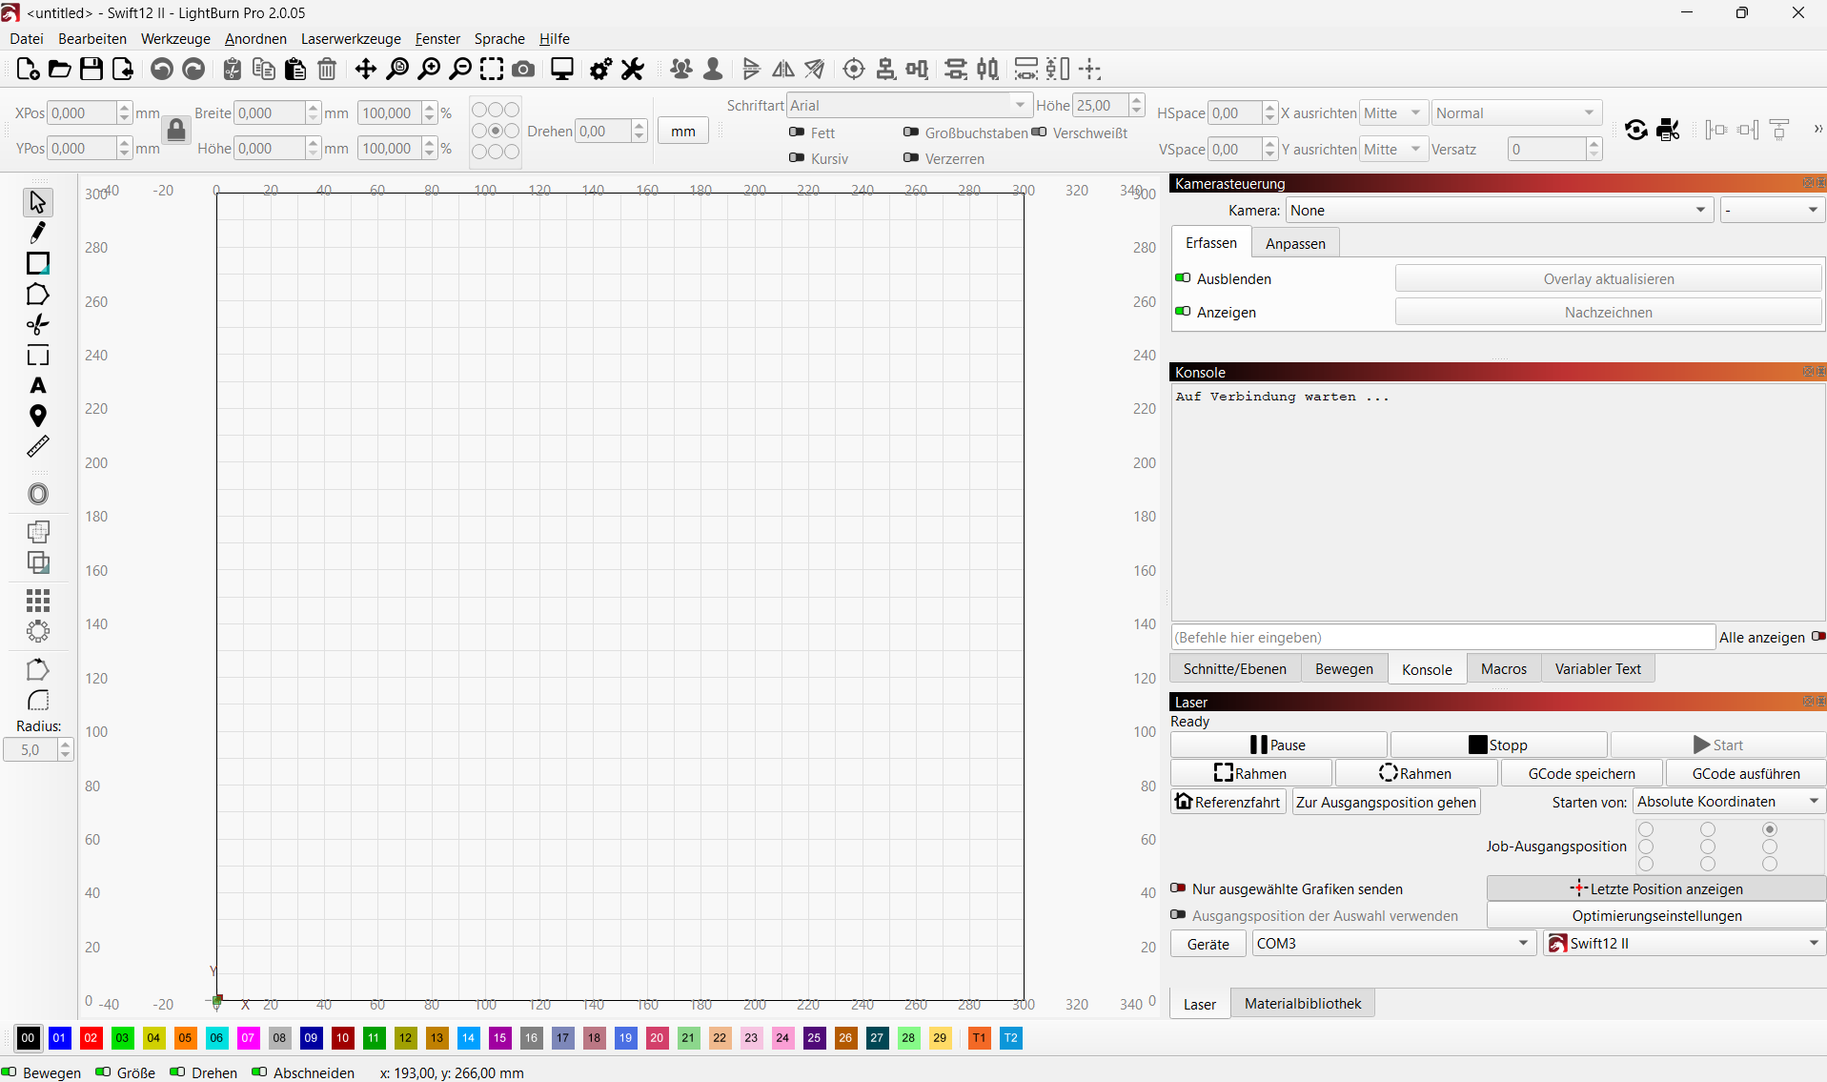
Task: Open the Grid Array tool
Action: pos(38,600)
